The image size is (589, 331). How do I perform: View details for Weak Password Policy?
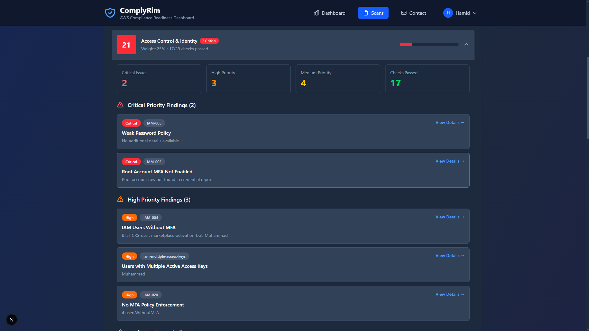click(x=450, y=122)
